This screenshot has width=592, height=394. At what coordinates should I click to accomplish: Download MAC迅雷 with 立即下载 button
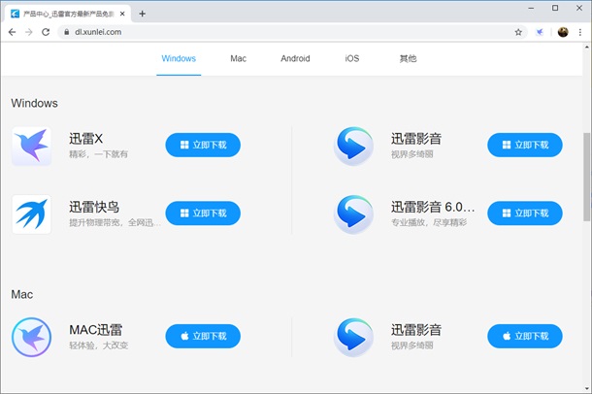point(203,336)
